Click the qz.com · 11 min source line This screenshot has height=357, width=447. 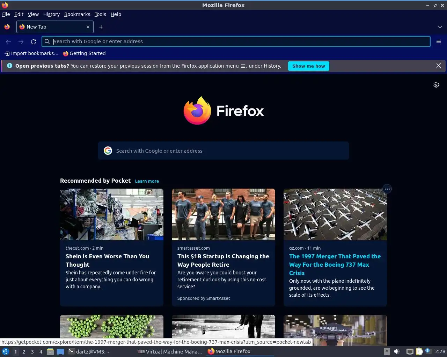pyautogui.click(x=305, y=248)
